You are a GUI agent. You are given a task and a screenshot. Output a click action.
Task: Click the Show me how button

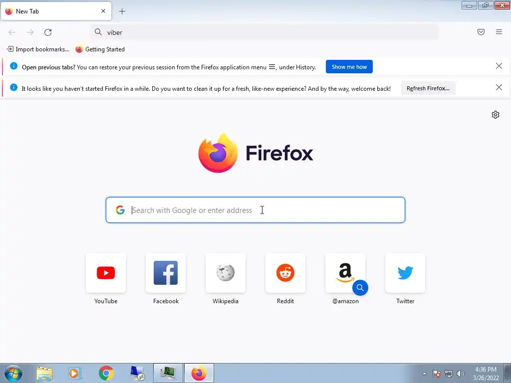[349, 67]
